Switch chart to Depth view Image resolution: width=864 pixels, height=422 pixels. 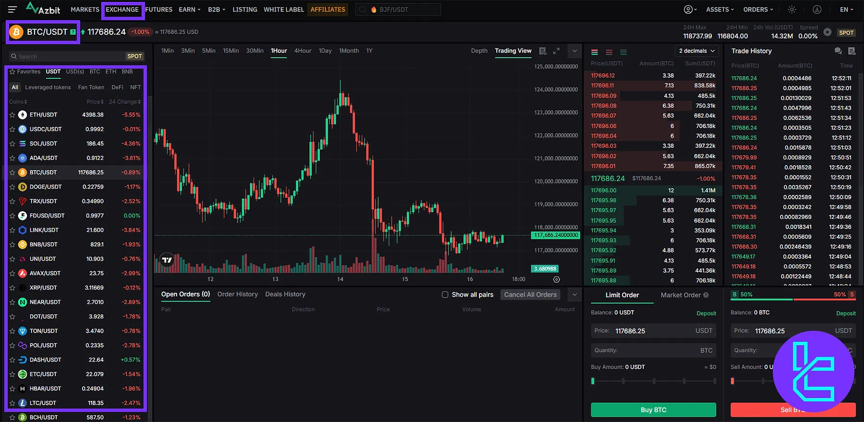coord(479,51)
